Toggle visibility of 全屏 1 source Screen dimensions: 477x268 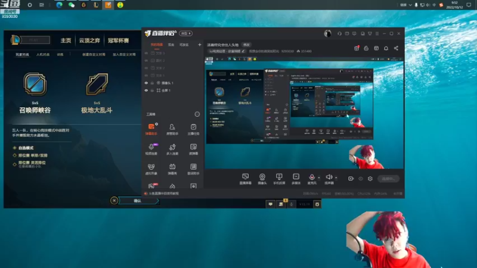click(x=146, y=91)
